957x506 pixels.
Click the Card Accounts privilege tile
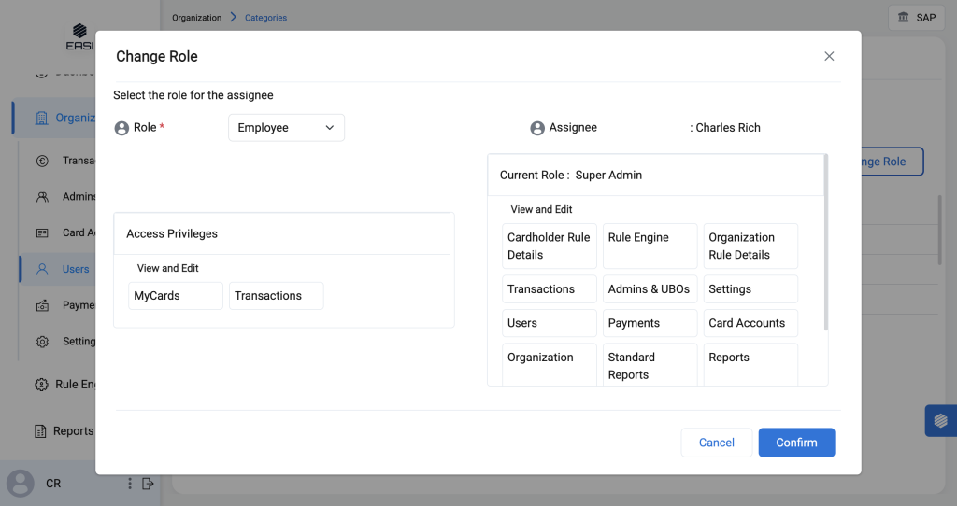[x=751, y=323]
